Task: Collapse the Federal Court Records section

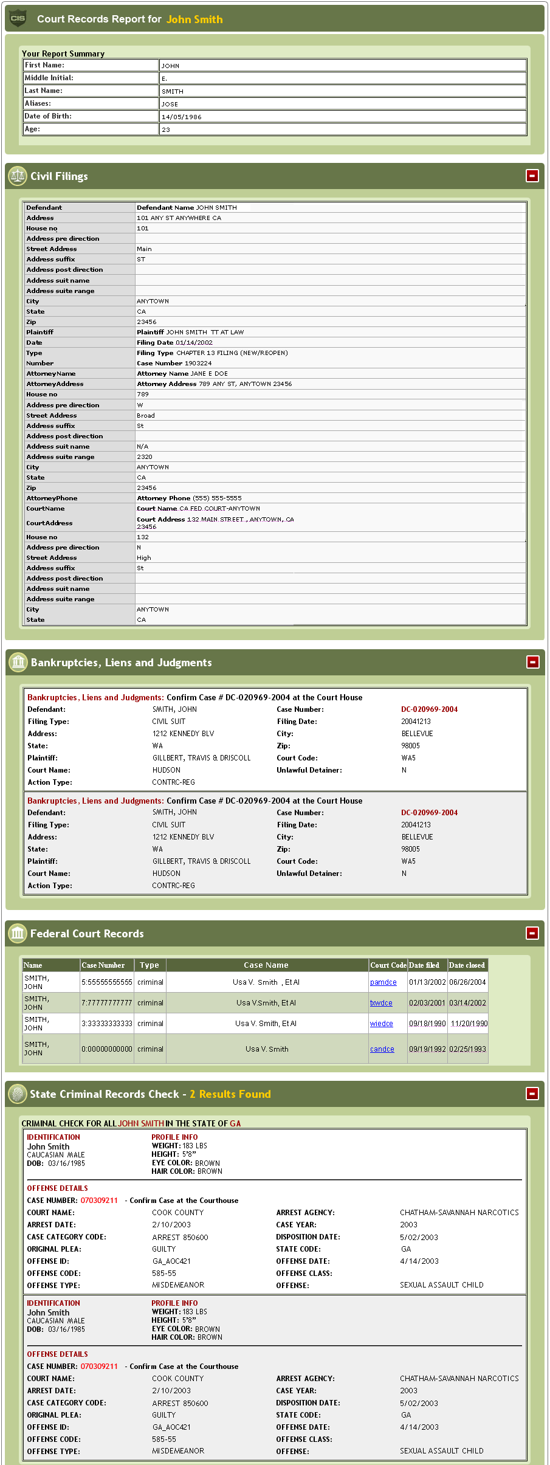Action: tap(532, 933)
